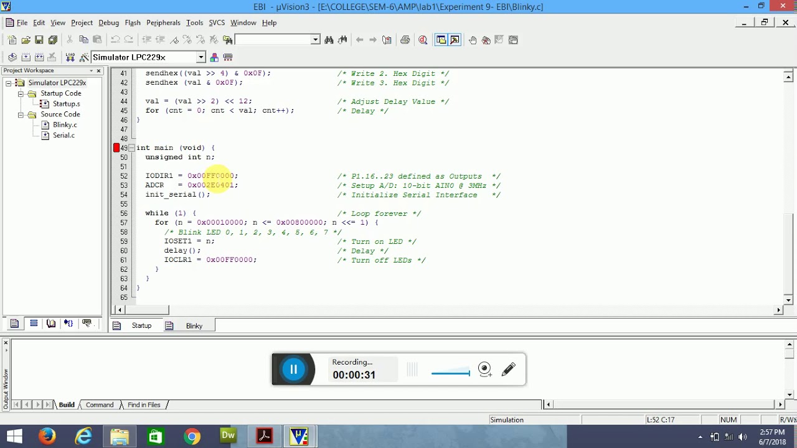This screenshot has width=797, height=448.
Task: Select Startup.s in project tree
Action: coord(66,104)
